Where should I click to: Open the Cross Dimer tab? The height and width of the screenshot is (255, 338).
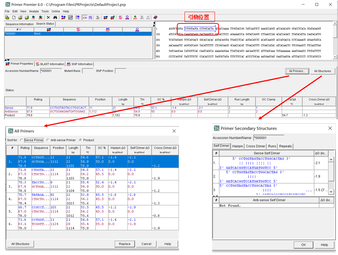point(256,146)
